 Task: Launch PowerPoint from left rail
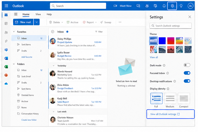pyautogui.click(x=6, y=75)
